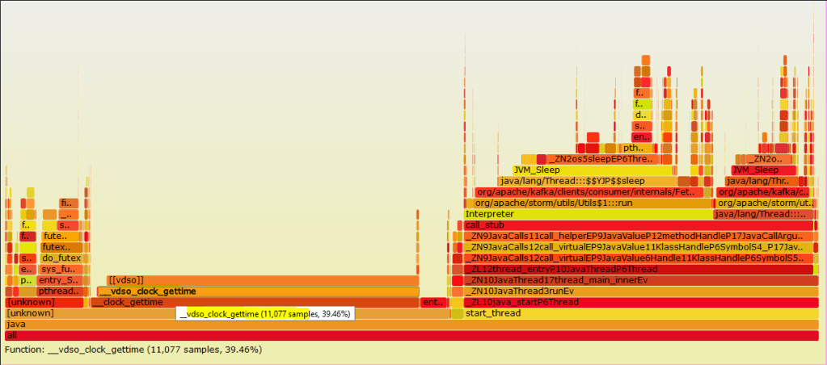Viewport: 827px width, 365px height.
Task: Click the 'all' root frame
Action: pyautogui.click(x=412, y=335)
